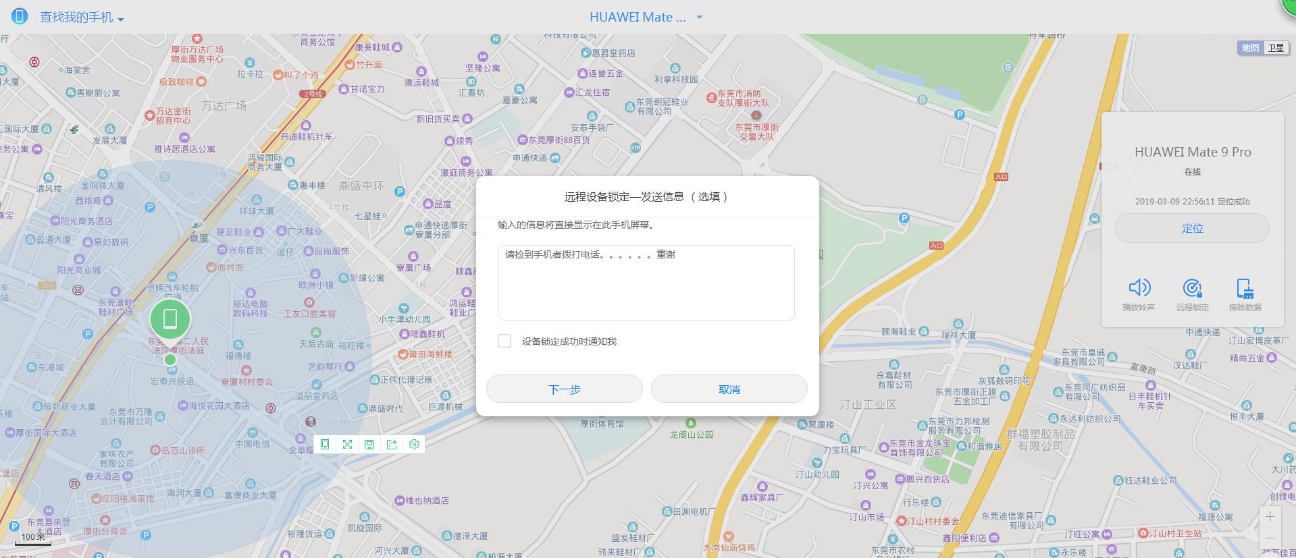
Task: Click the 在线 online status text
Action: [1193, 172]
